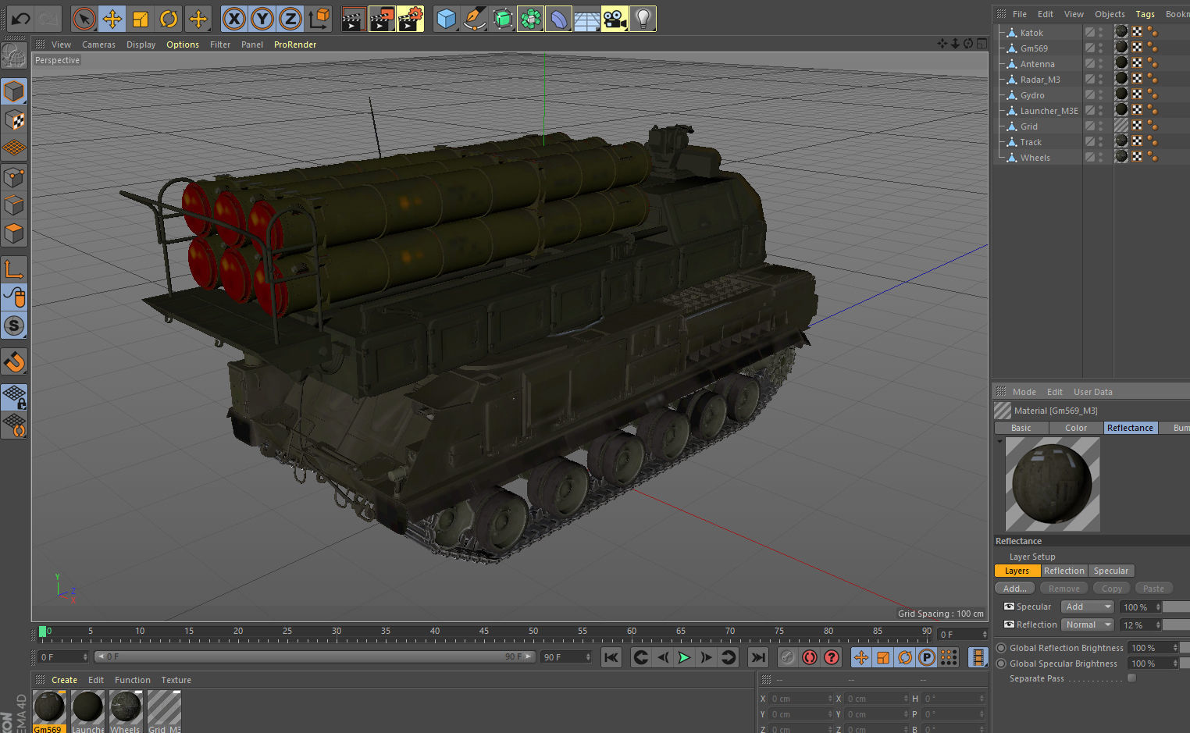
Task: Select the Launcher material thumbnail in the Material Manager
Action: [x=87, y=711]
